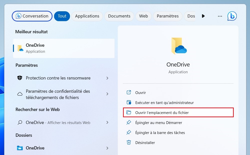The width and height of the screenshot is (250, 155).
Task: Expand the Protection contre les ransomware chevron
Action: pyautogui.click(x=107, y=78)
